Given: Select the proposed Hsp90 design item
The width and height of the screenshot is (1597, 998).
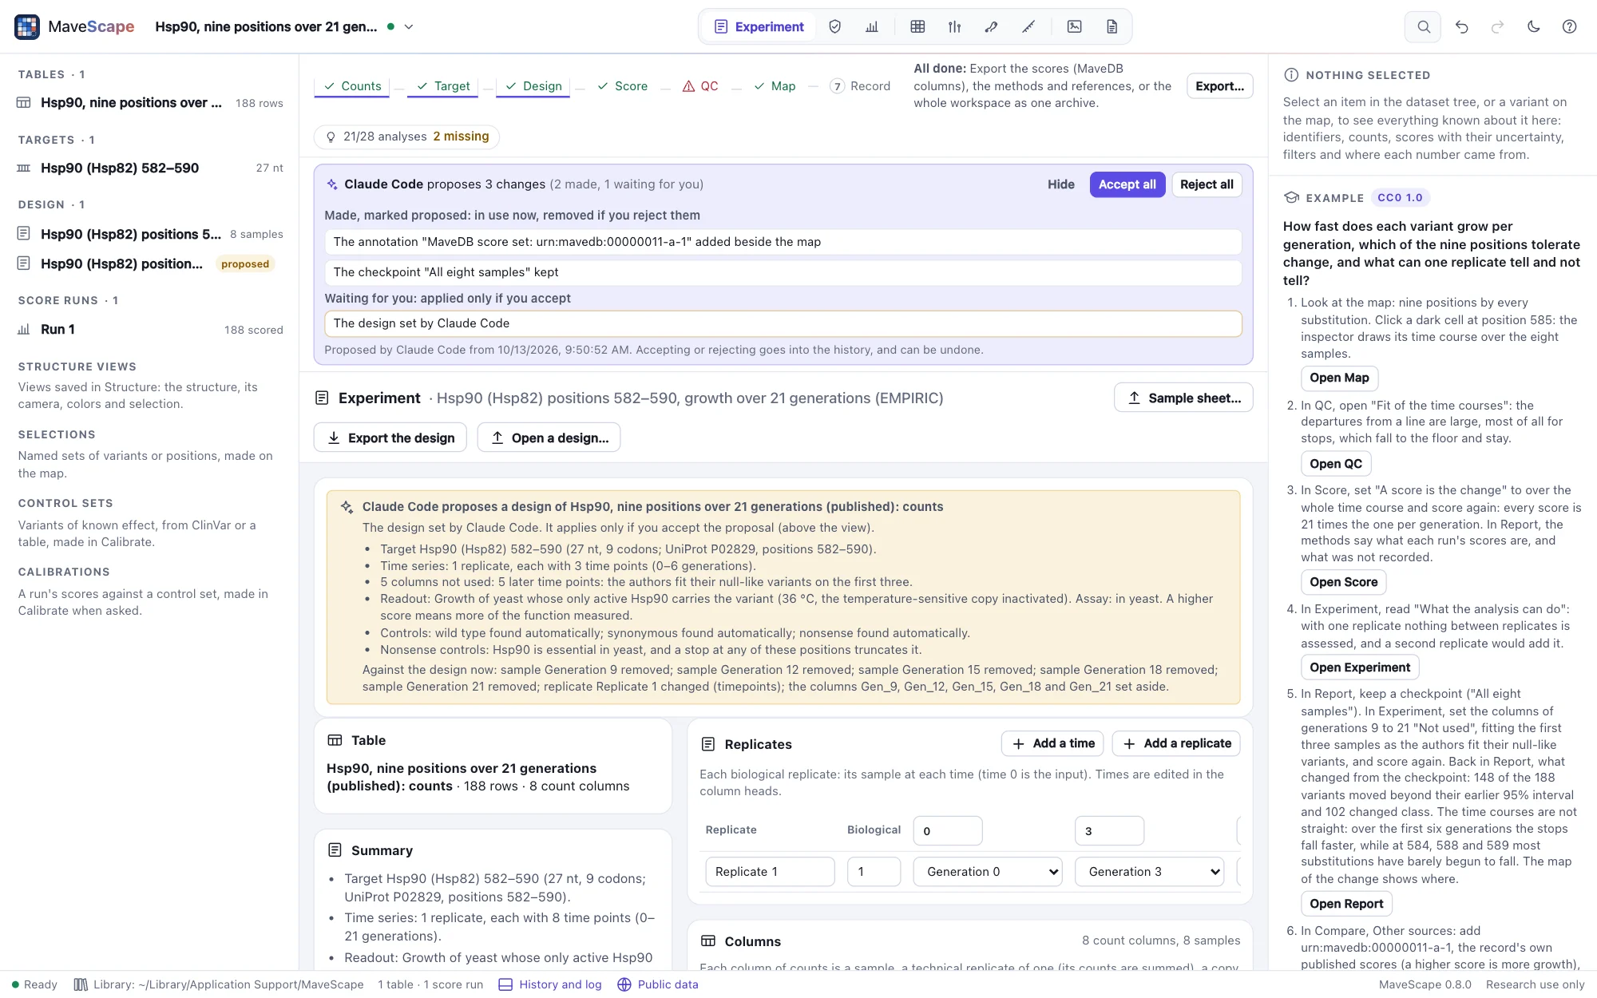Looking at the screenshot, I should (x=149, y=263).
